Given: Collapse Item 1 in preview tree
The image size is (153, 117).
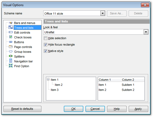Looking at the screenshot, I should 48,79.
